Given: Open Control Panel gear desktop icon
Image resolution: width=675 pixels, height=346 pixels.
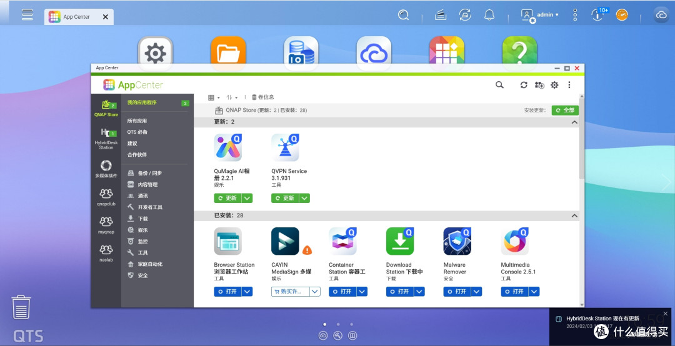Looking at the screenshot, I should (156, 53).
